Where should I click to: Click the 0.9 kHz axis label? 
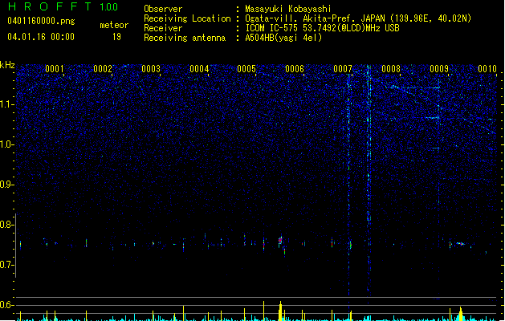click(x=7, y=185)
